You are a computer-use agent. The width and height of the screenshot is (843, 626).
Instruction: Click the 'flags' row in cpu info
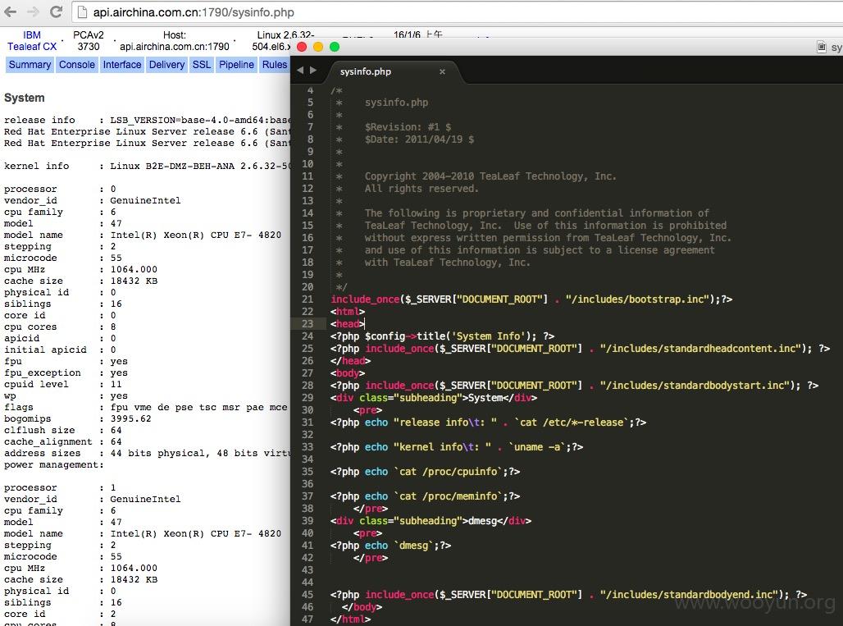point(147,407)
